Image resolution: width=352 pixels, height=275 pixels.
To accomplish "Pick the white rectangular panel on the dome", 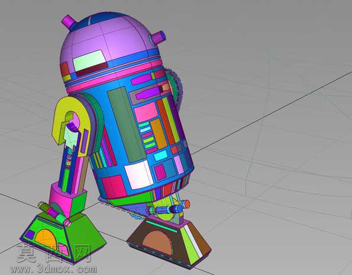I will [x=90, y=60].
